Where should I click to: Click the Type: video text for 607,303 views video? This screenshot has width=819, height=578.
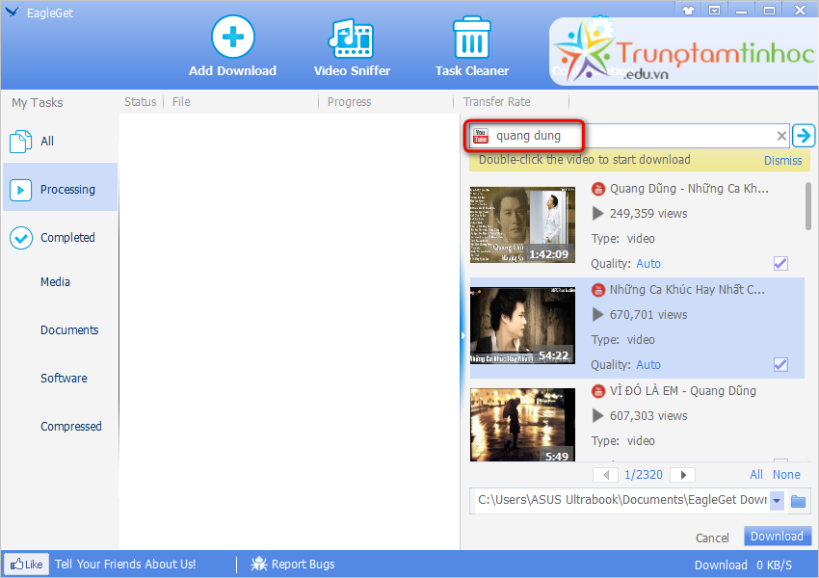coord(623,441)
